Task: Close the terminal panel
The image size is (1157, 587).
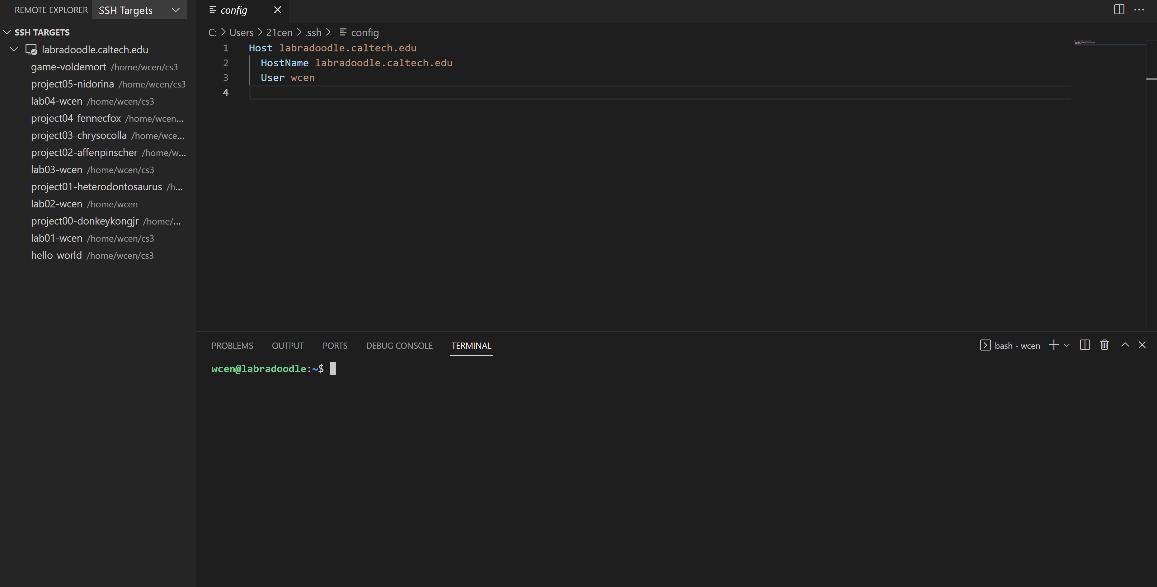Action: pyautogui.click(x=1142, y=345)
